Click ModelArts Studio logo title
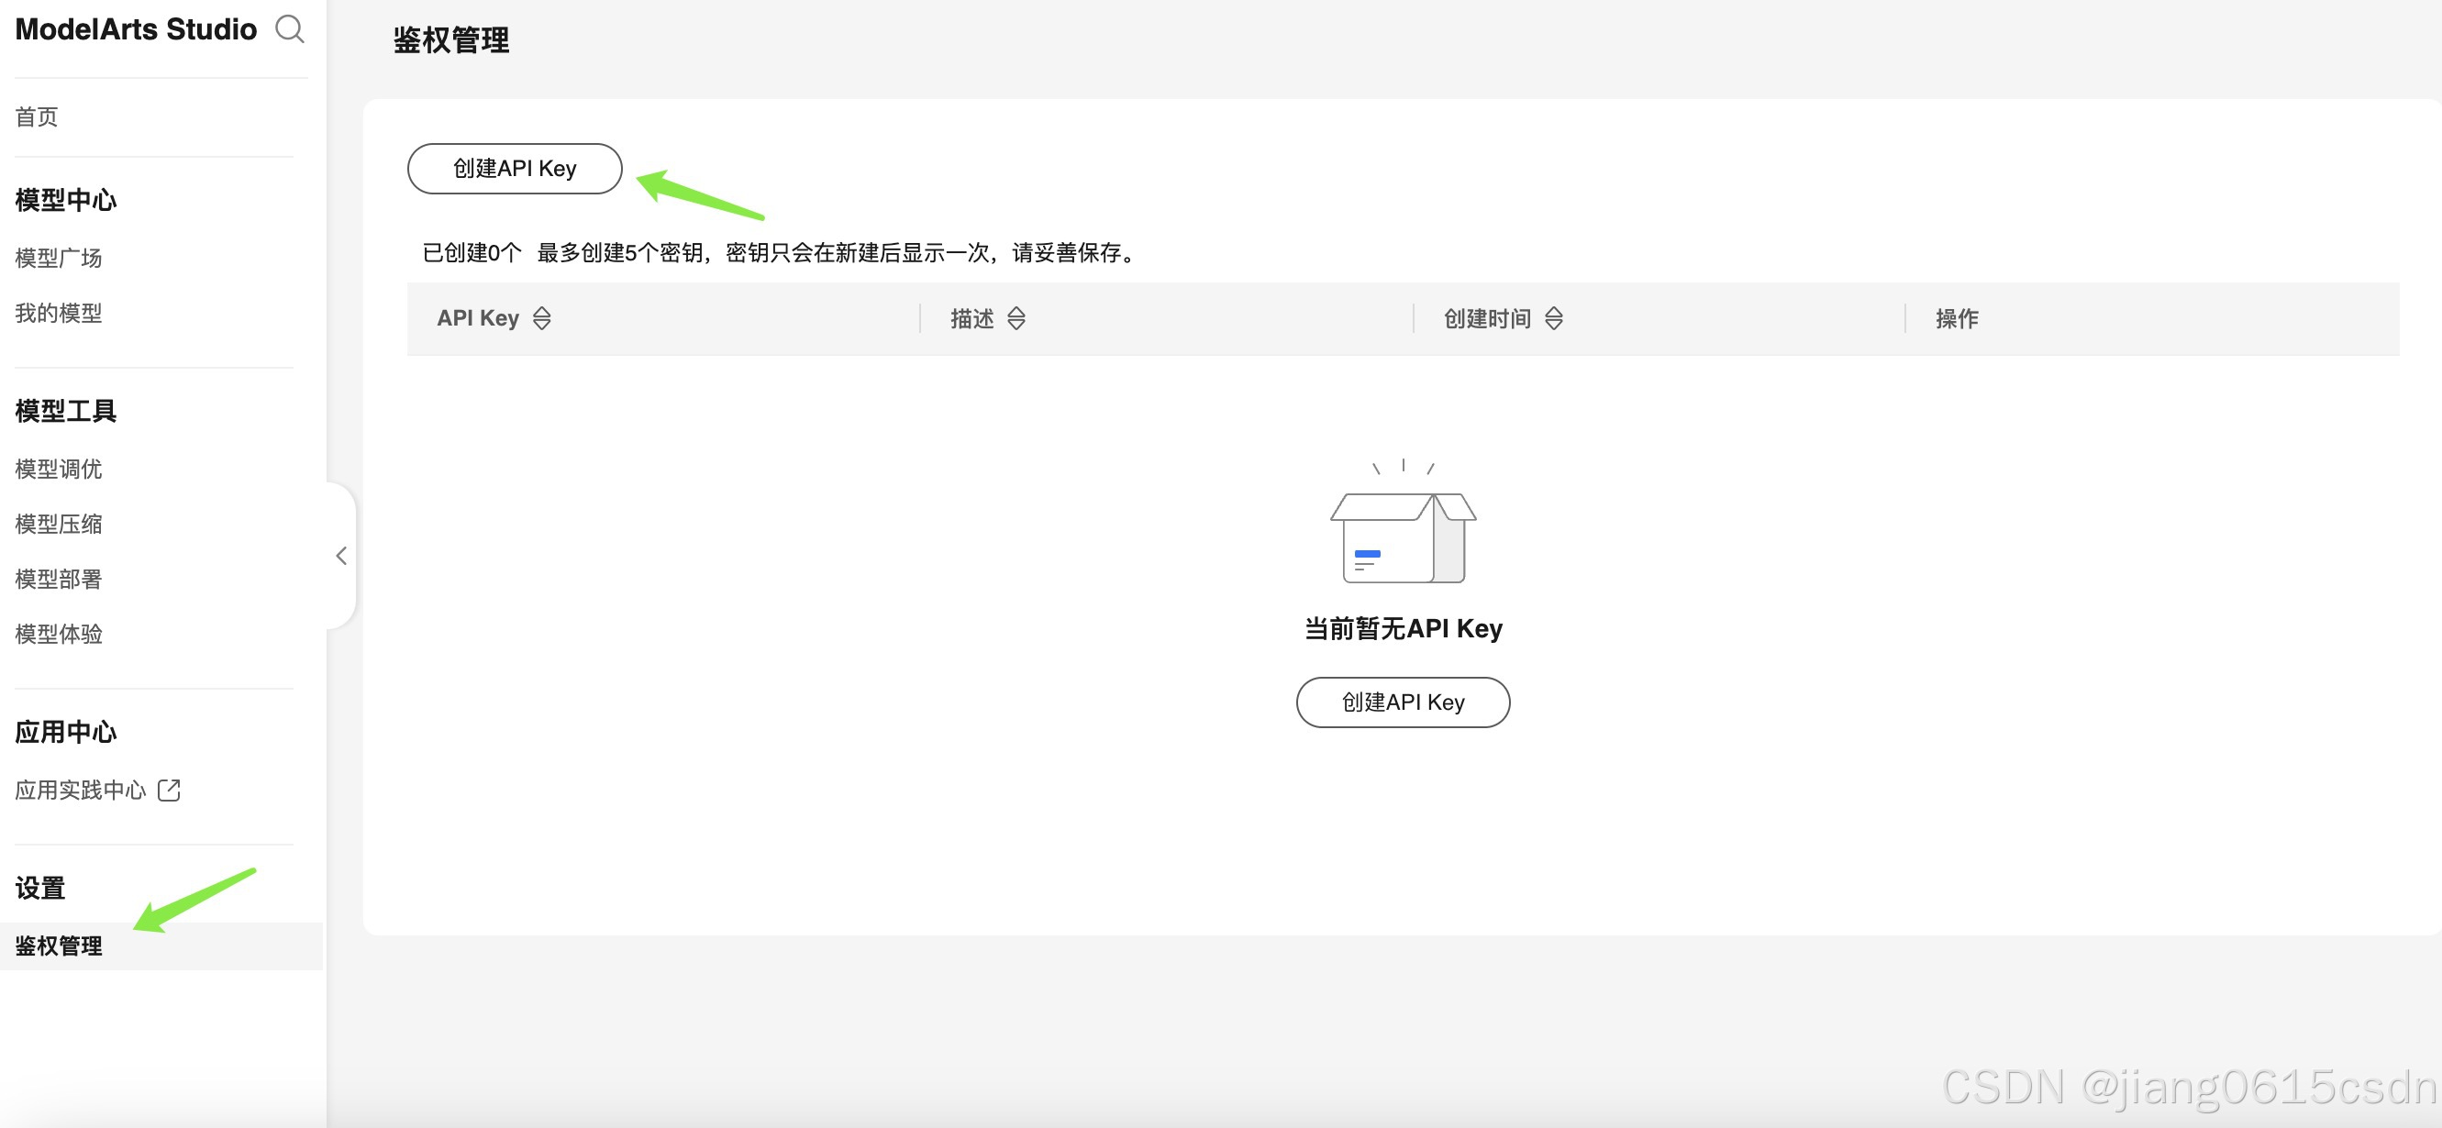 (136, 29)
